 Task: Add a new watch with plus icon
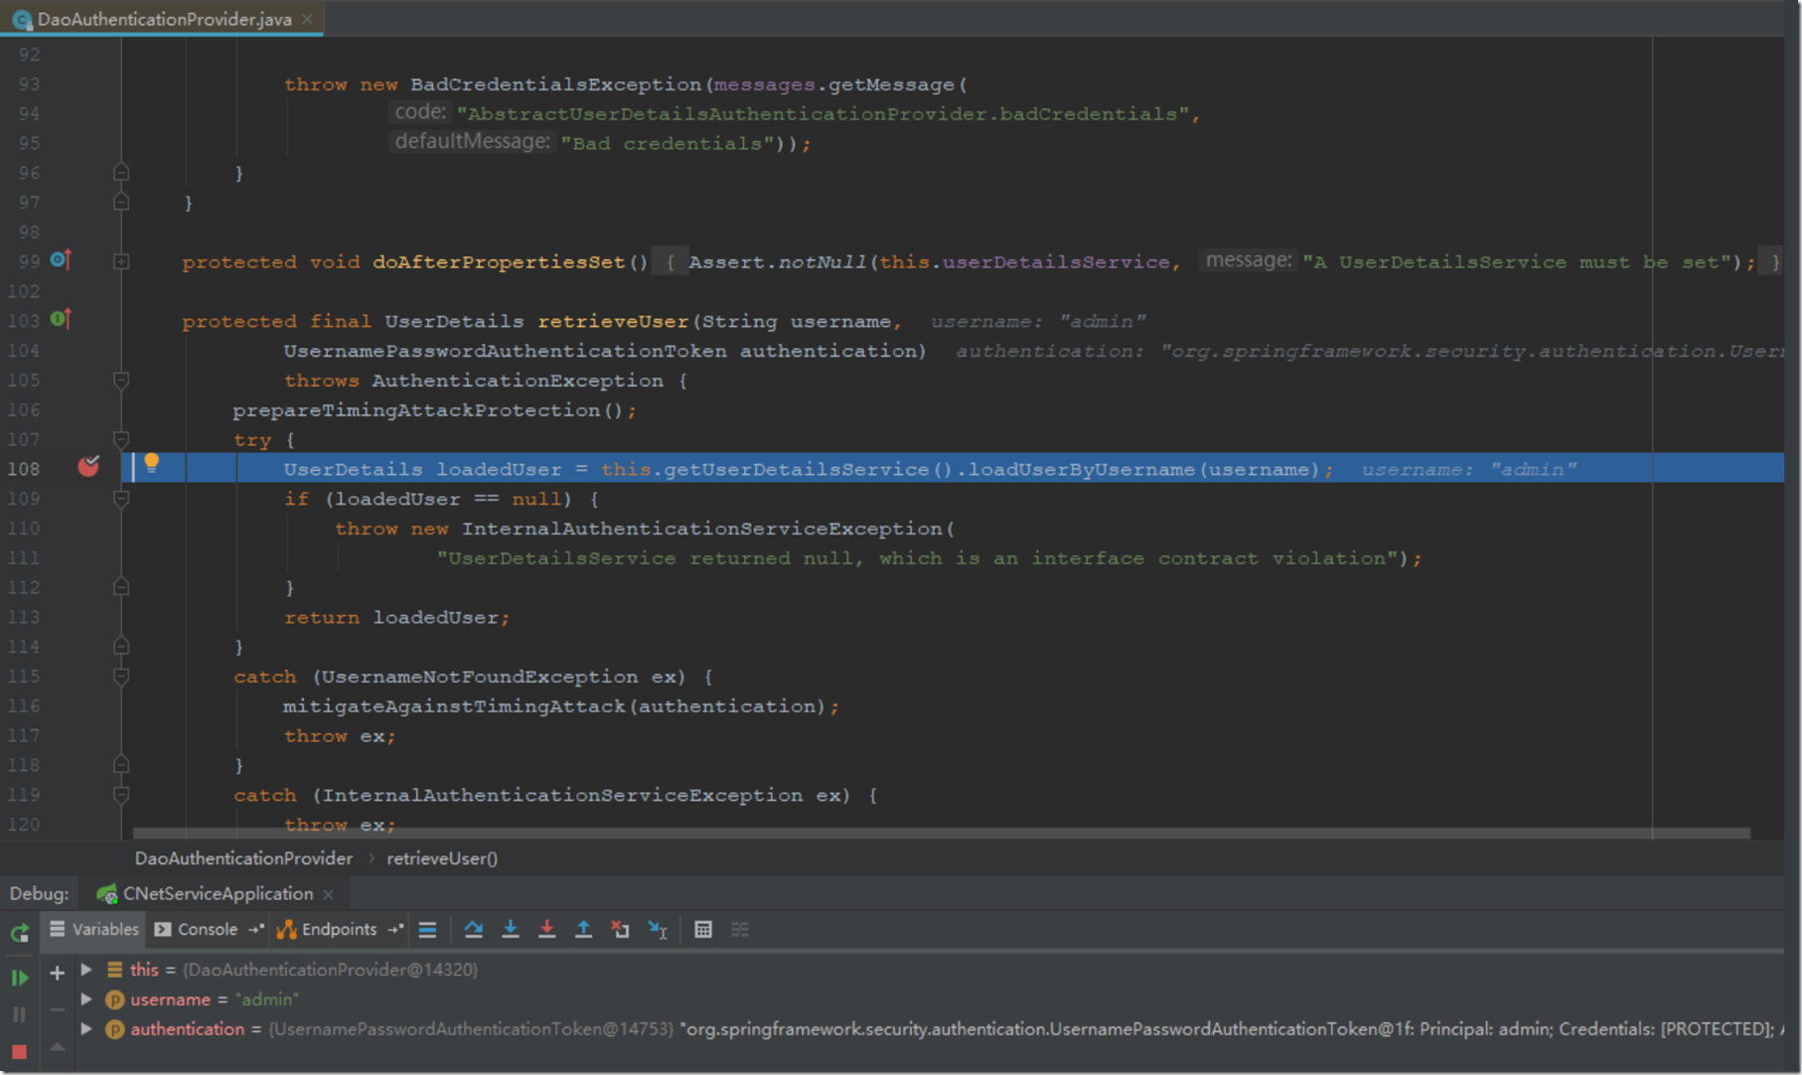click(57, 973)
